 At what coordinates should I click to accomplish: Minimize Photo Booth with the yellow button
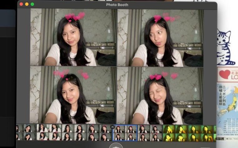tap(27, 4)
